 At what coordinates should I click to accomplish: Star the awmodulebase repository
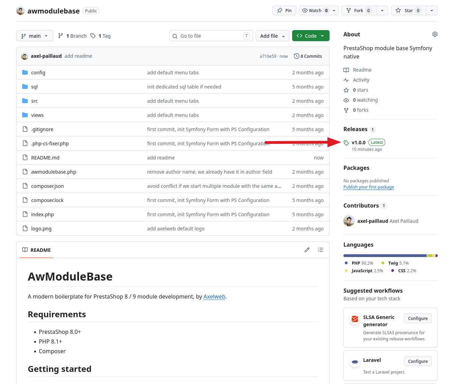[x=408, y=10]
